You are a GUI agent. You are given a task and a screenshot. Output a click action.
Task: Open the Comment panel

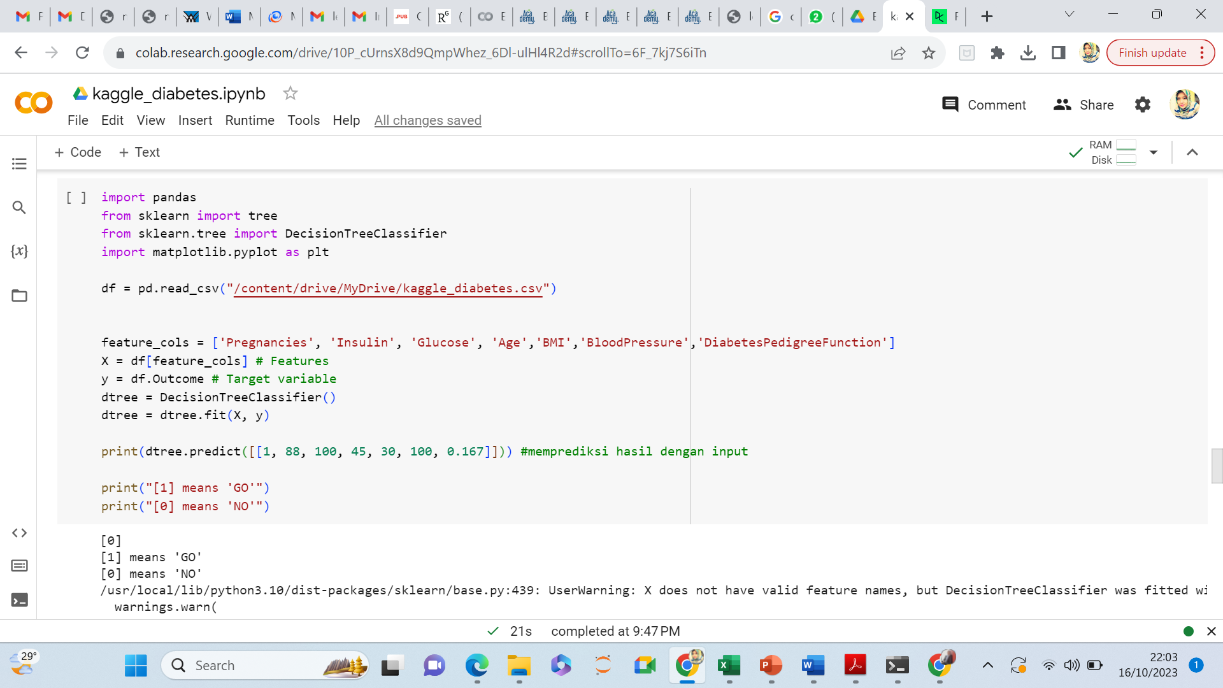[984, 105]
